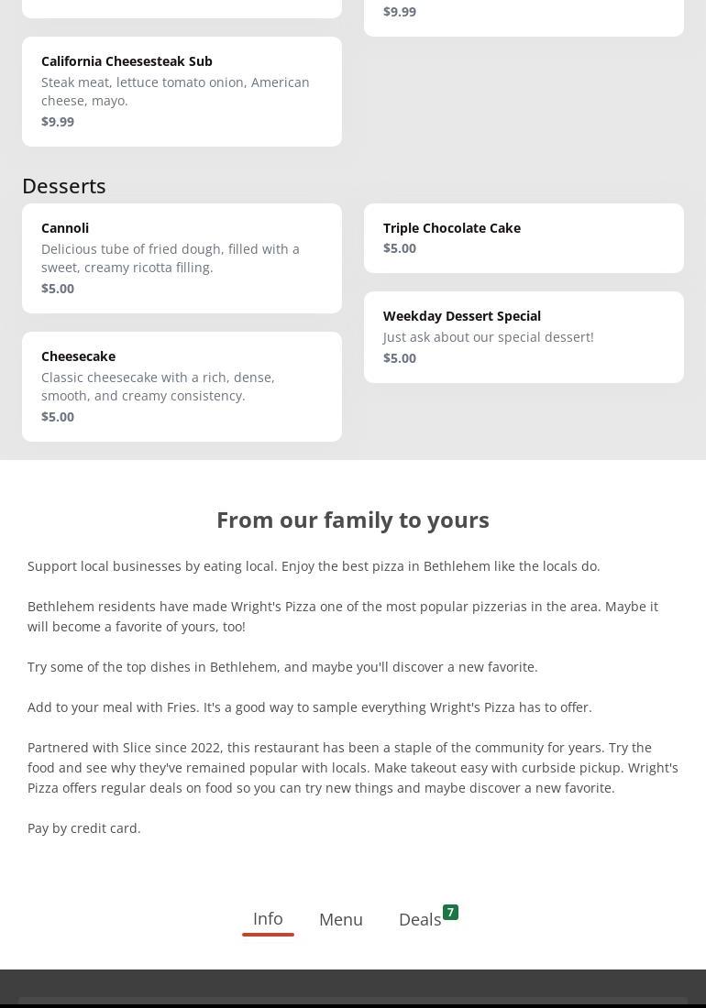706x1008 pixels.
Task: Click the "Support local businesses" sentence
Action: [314, 566]
